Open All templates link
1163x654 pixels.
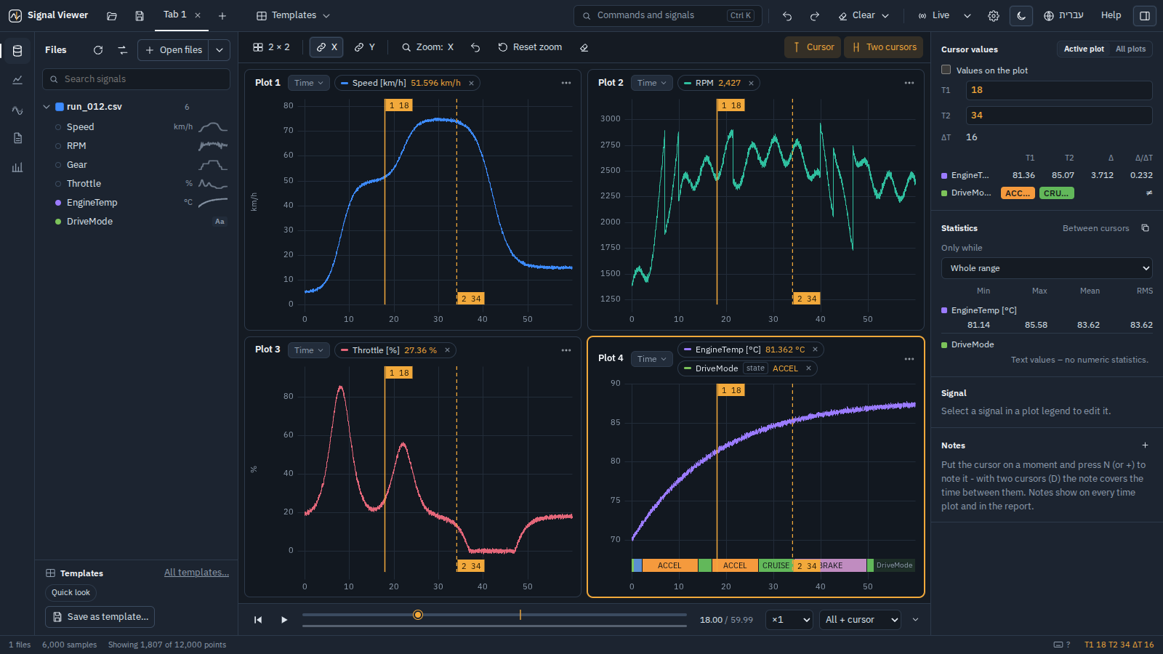point(196,573)
